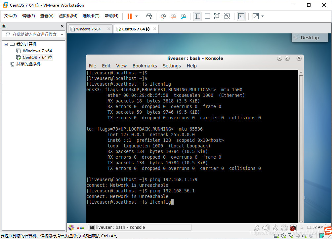Enter full screen mode

(217, 16)
